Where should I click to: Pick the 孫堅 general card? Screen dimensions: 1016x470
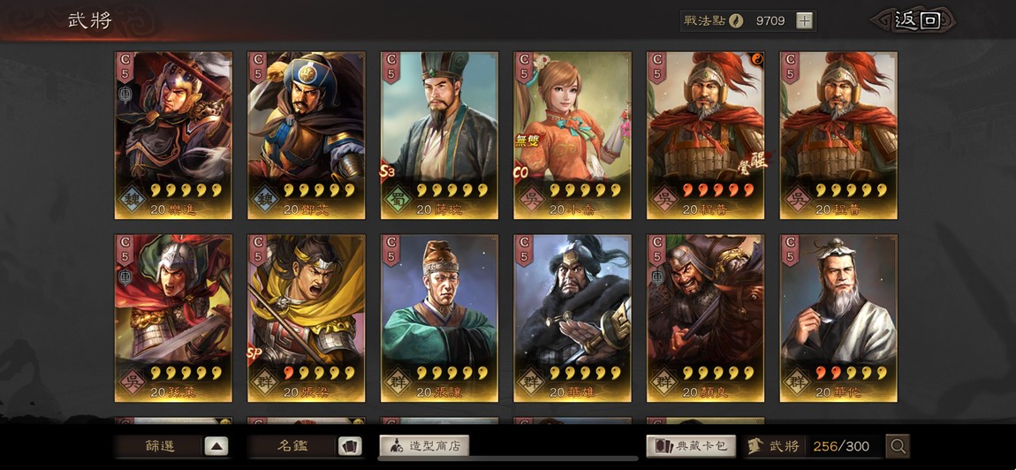tap(173, 318)
